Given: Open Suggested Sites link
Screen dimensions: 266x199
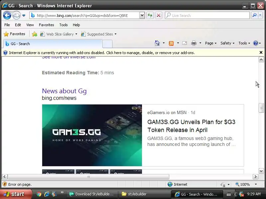Looking at the screenshot, I should click(97, 34).
